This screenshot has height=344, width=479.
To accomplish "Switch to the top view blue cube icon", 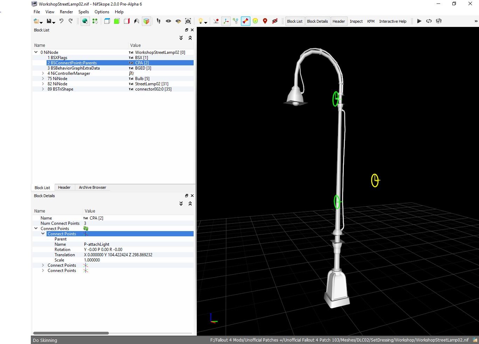I will 107,21.
